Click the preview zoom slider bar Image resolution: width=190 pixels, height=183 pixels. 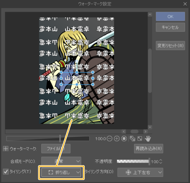48,138
